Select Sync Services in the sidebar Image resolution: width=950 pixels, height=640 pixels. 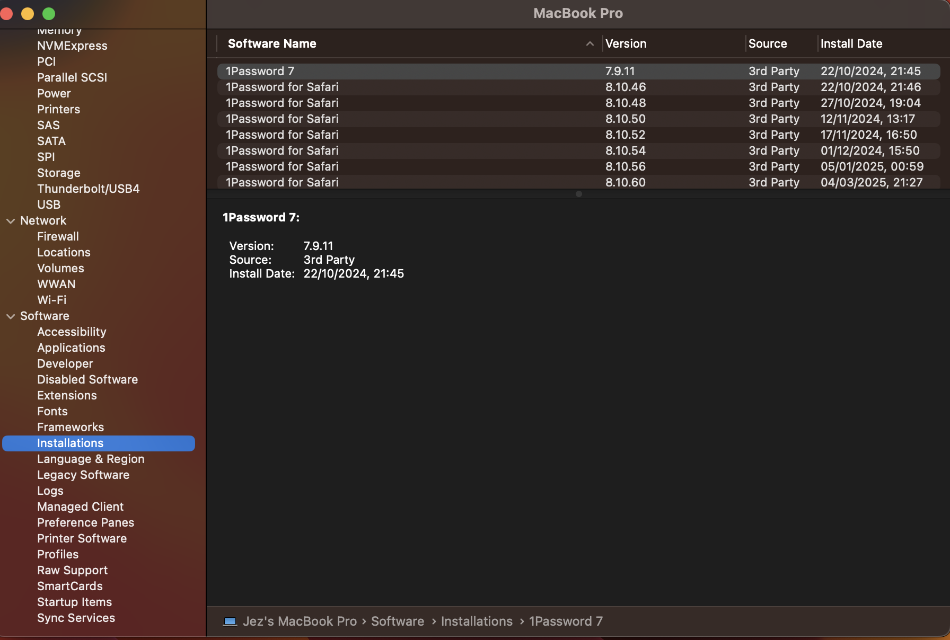(x=76, y=618)
